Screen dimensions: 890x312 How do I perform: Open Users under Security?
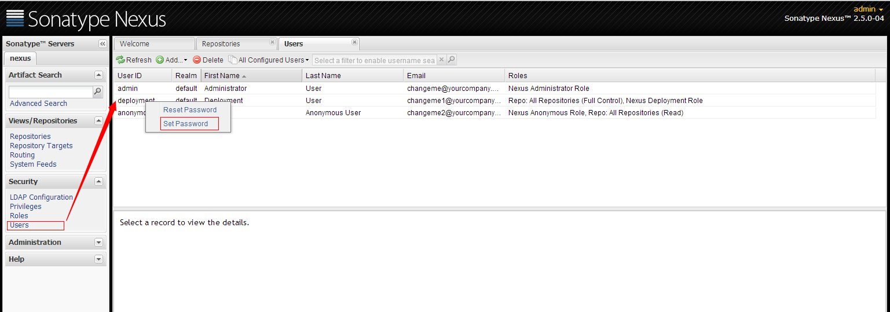pyautogui.click(x=19, y=225)
